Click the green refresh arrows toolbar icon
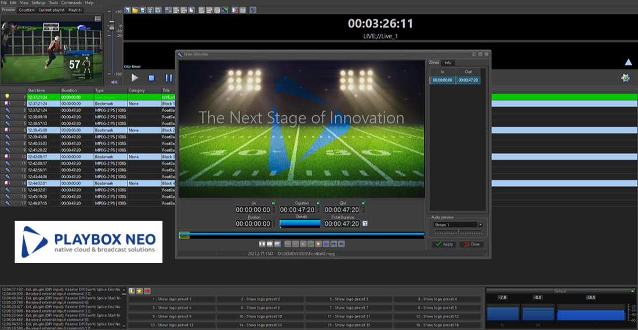638x330 pixels. pos(224,10)
